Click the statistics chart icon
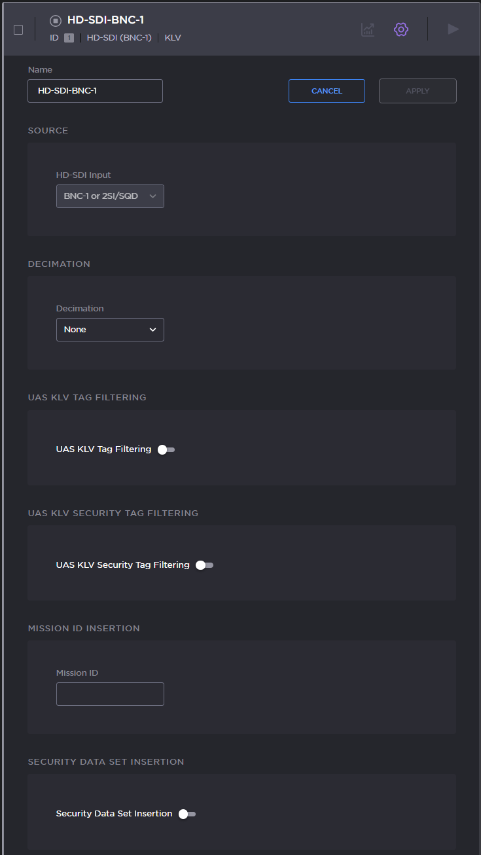Image resolution: width=481 pixels, height=855 pixels. click(x=368, y=29)
